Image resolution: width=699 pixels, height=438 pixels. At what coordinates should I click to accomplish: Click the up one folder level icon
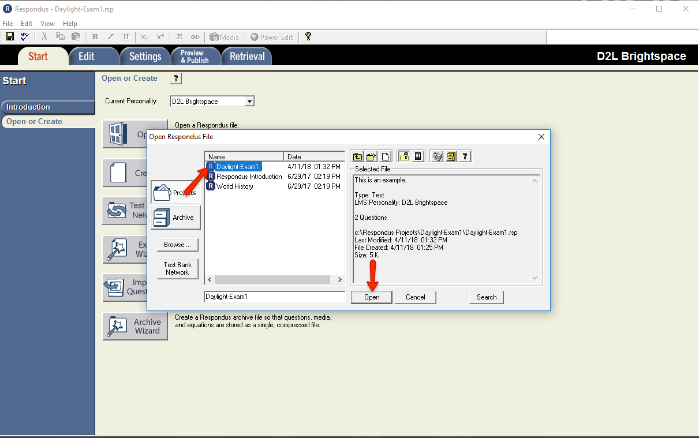358,156
